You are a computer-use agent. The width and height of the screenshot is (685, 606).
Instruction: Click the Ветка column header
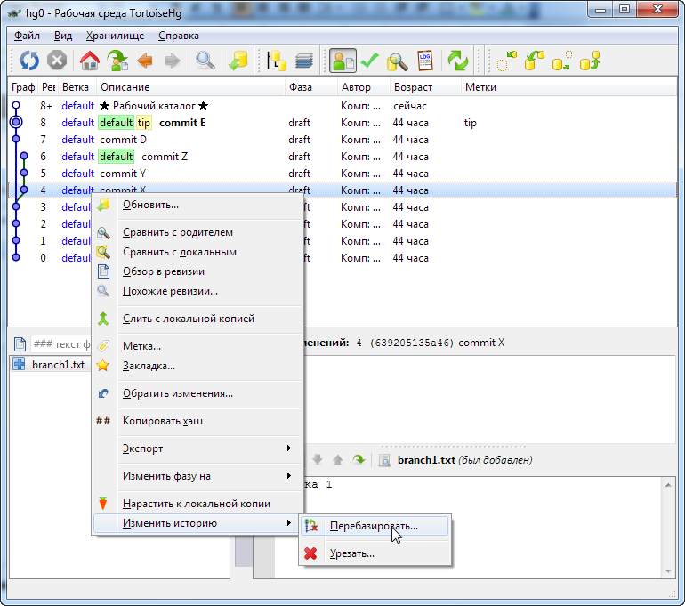click(x=77, y=87)
